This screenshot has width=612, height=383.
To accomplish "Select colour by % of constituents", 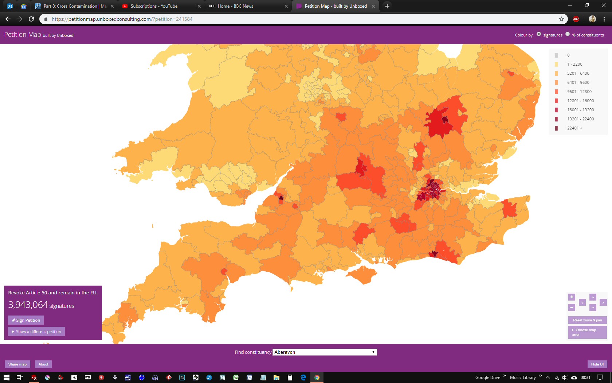I will point(568,34).
